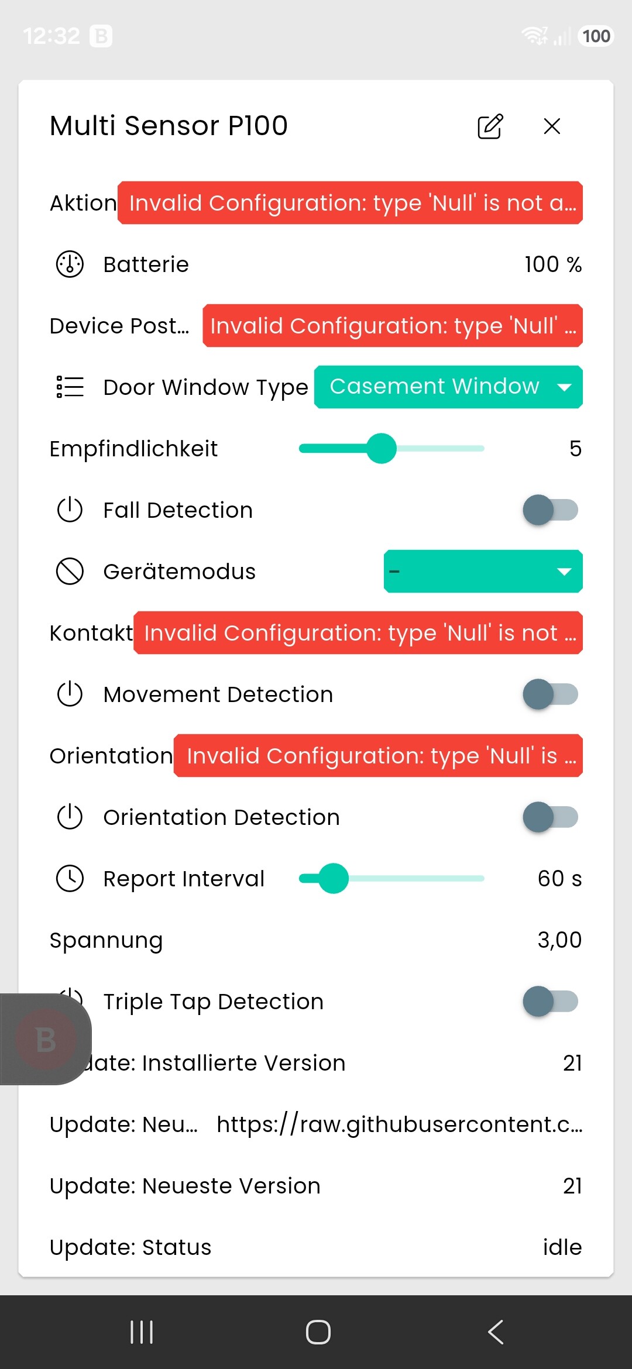Tap the Report Interval clock icon
The height and width of the screenshot is (1369, 632).
coord(70,878)
